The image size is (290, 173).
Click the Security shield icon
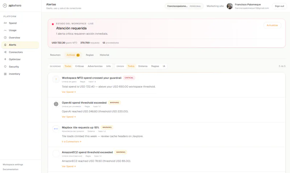click(5, 67)
